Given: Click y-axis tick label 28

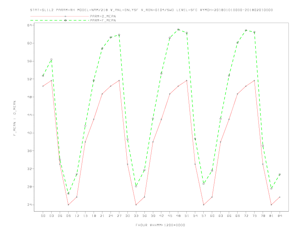Looking at the screenshot, I should pos(30,187).
